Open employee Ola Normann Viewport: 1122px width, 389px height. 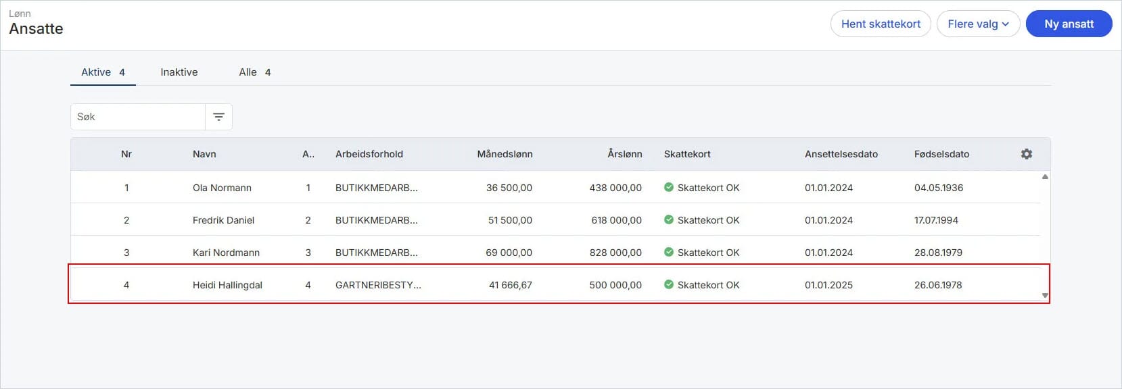222,188
